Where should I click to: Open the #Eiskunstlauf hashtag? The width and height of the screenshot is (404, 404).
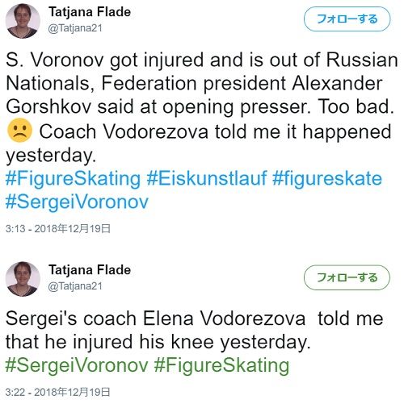[207, 178]
